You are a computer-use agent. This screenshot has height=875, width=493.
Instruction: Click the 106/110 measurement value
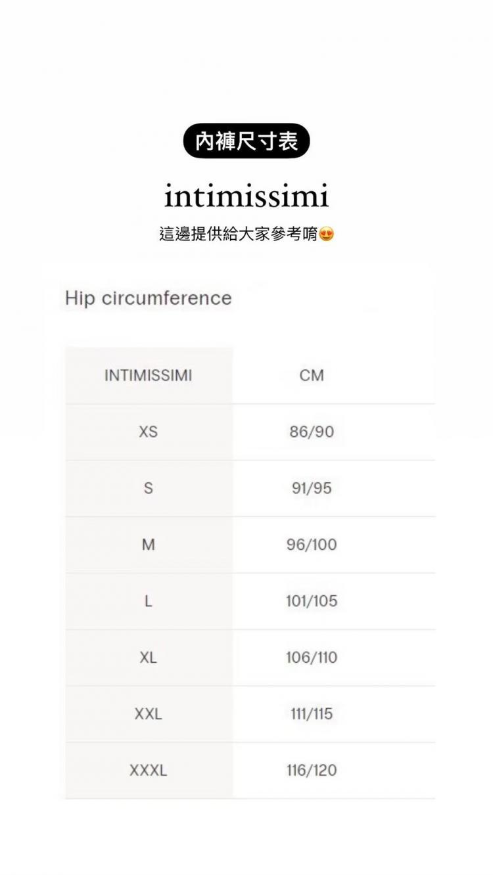(x=312, y=658)
